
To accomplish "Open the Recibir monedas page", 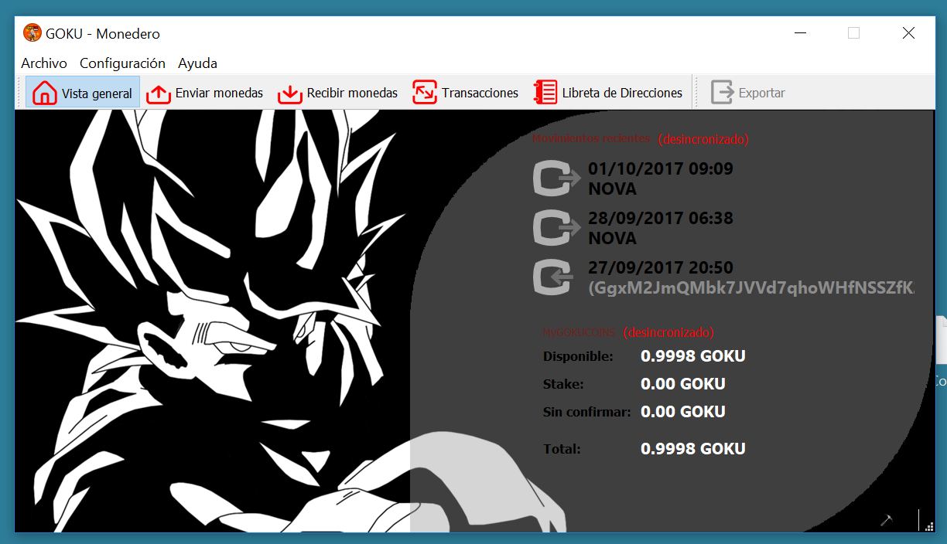I will tap(337, 93).
